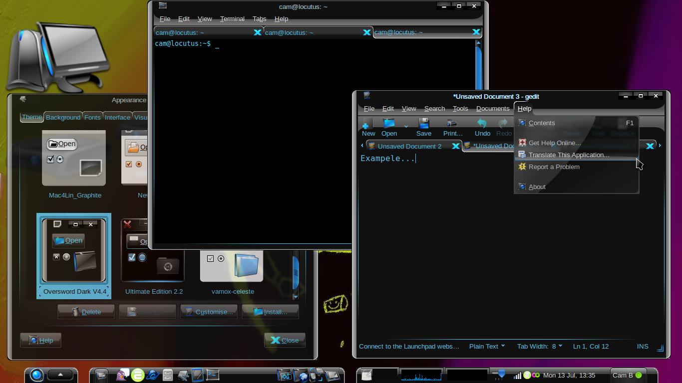Click the Help button in Appearance window
This screenshot has width=682, height=383.
point(40,340)
